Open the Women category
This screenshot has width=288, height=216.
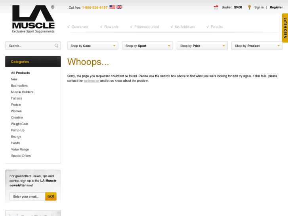coord(16,111)
